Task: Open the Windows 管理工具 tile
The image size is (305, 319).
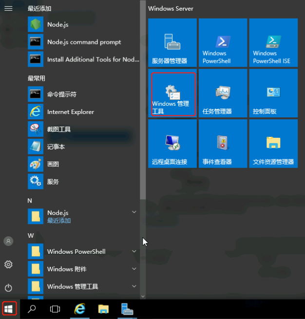Action: (172, 93)
